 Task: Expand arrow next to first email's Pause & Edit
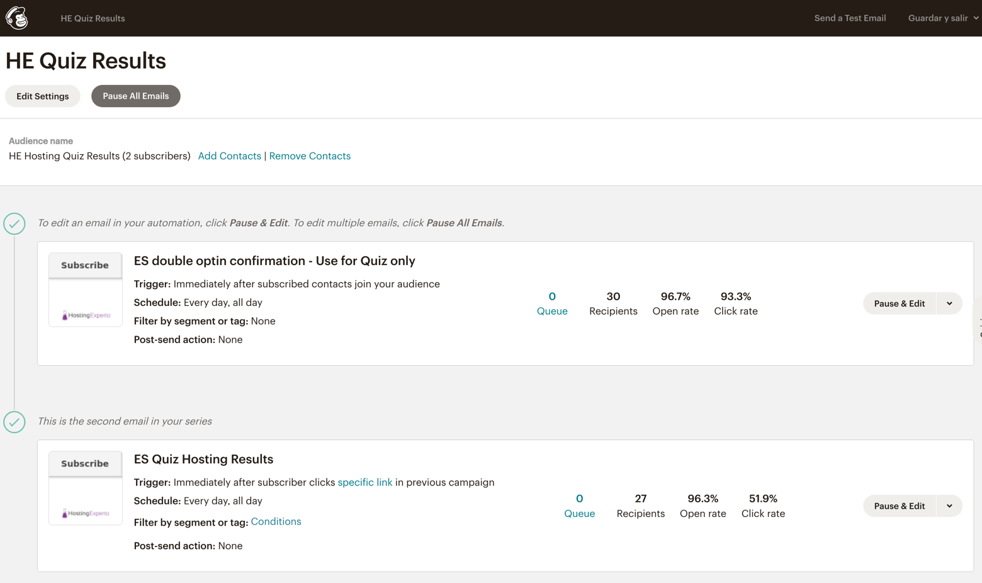click(949, 303)
